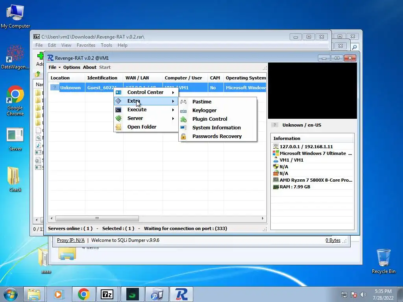Click 'Servers online : ( 1 )' status text

70,228
